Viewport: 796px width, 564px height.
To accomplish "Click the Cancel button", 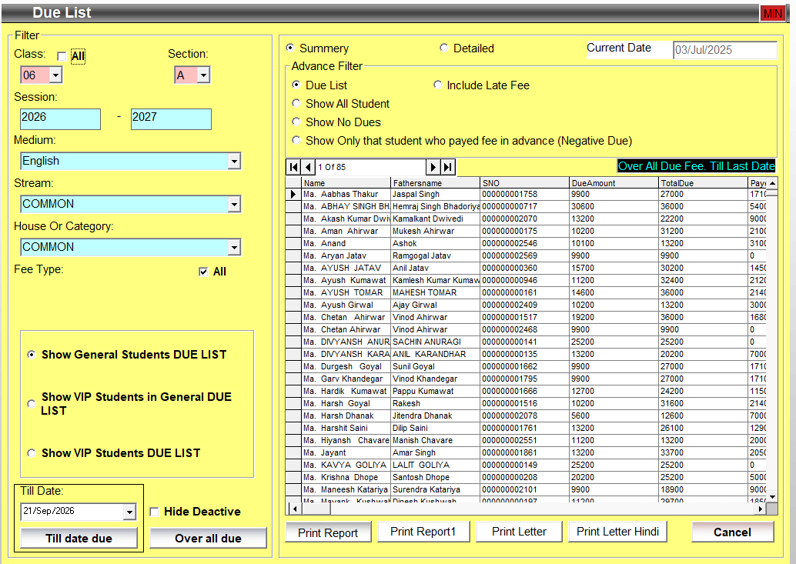I will click(733, 532).
